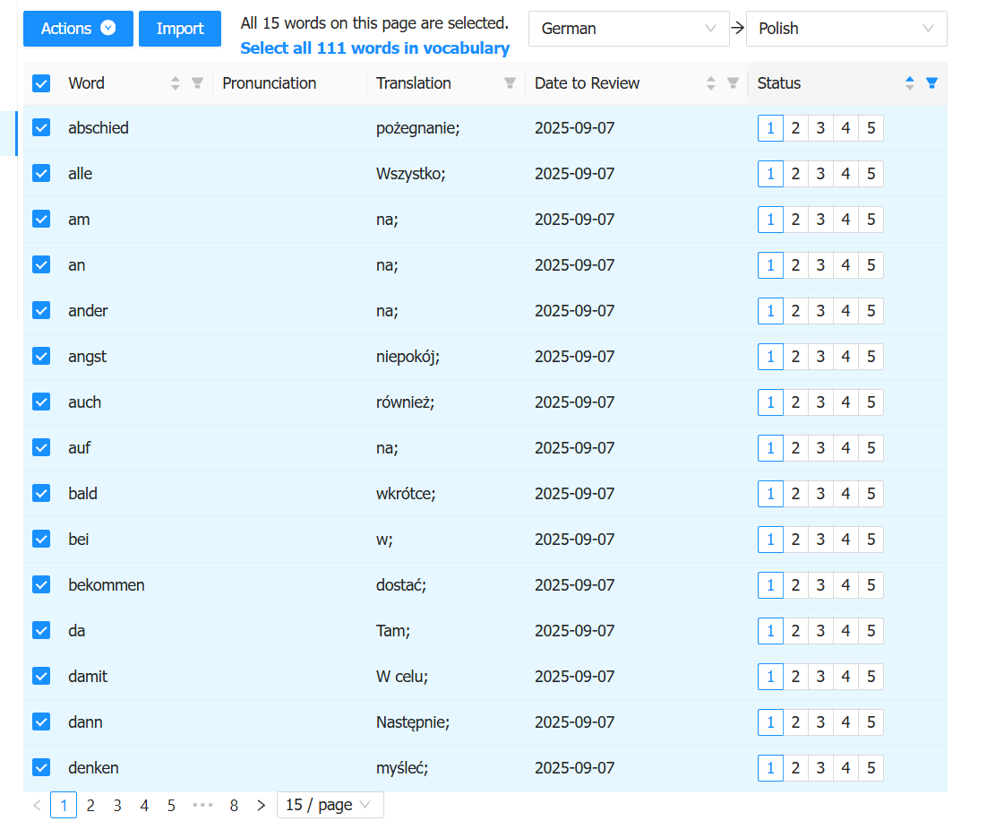Uncheck the damit row checkbox

(x=41, y=676)
